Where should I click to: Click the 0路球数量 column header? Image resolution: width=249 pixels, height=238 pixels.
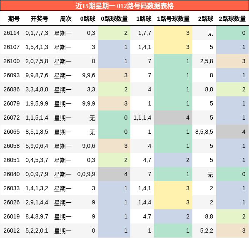click(x=115, y=19)
